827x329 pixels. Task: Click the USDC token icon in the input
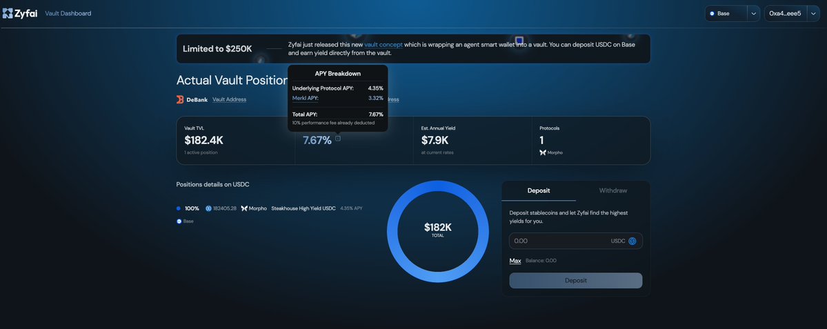(632, 241)
